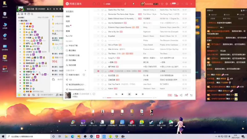Open the listen-together icon in player bar
Screen dimensions: 247x139
[186, 95]
